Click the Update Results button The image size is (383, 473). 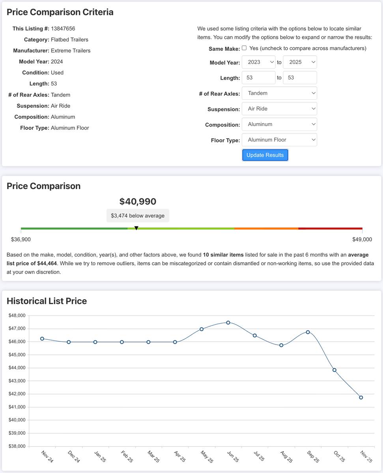coord(265,155)
